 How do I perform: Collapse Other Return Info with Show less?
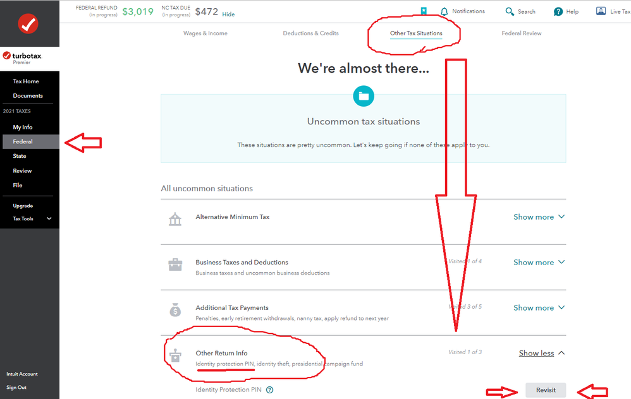point(542,353)
